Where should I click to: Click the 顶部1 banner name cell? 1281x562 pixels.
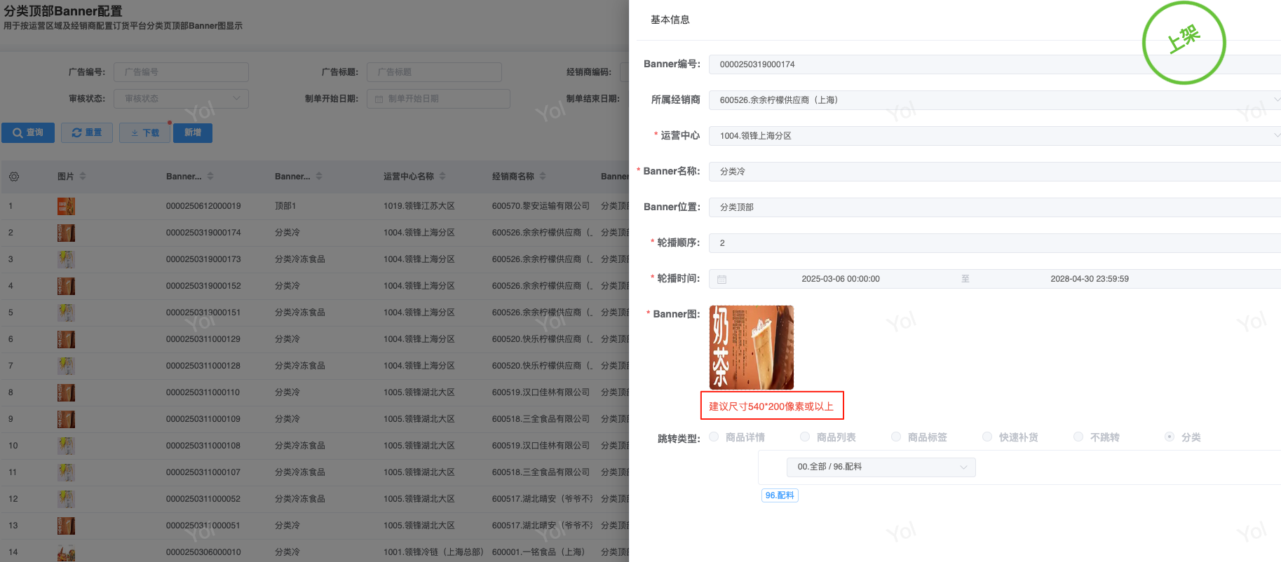pyautogui.click(x=285, y=206)
